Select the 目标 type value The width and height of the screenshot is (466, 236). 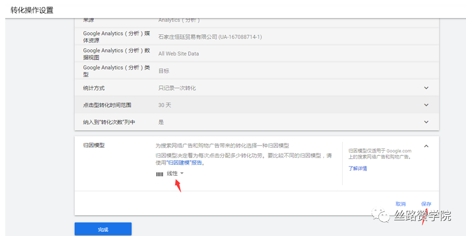164,71
